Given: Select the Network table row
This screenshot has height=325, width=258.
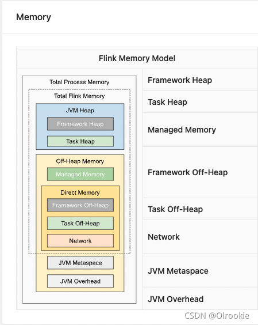Looking at the screenshot, I should click(201, 237).
